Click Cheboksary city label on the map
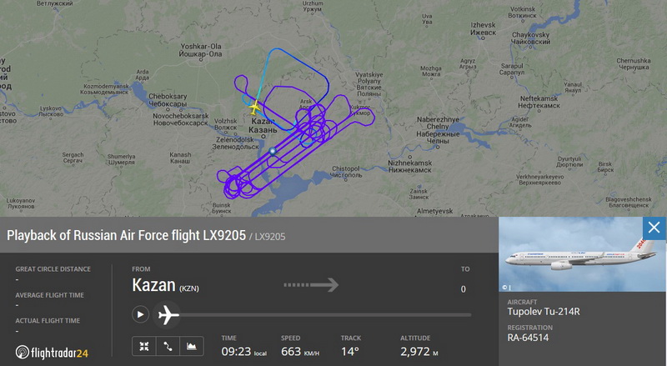 (x=168, y=100)
